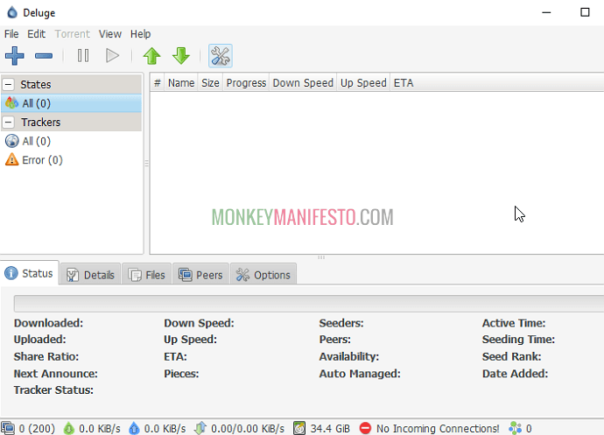Click the Pause torrent toolbar icon
Image resolution: width=604 pixels, height=435 pixels.
[x=83, y=56]
